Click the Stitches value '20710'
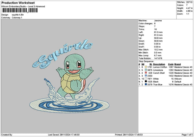Screen dimensions: 194x137 pyautogui.click(x=189, y=2)
